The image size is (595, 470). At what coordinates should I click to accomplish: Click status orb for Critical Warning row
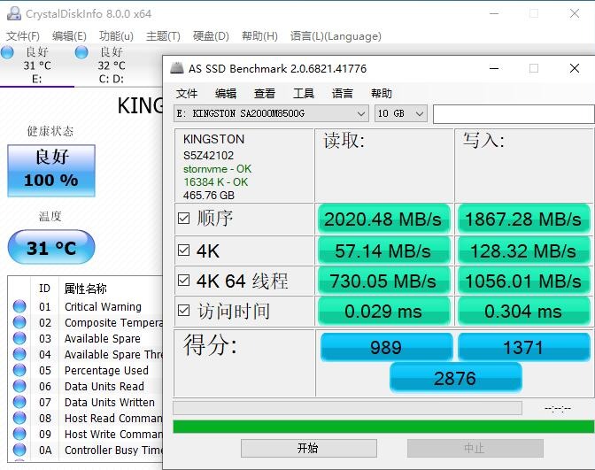point(19,306)
